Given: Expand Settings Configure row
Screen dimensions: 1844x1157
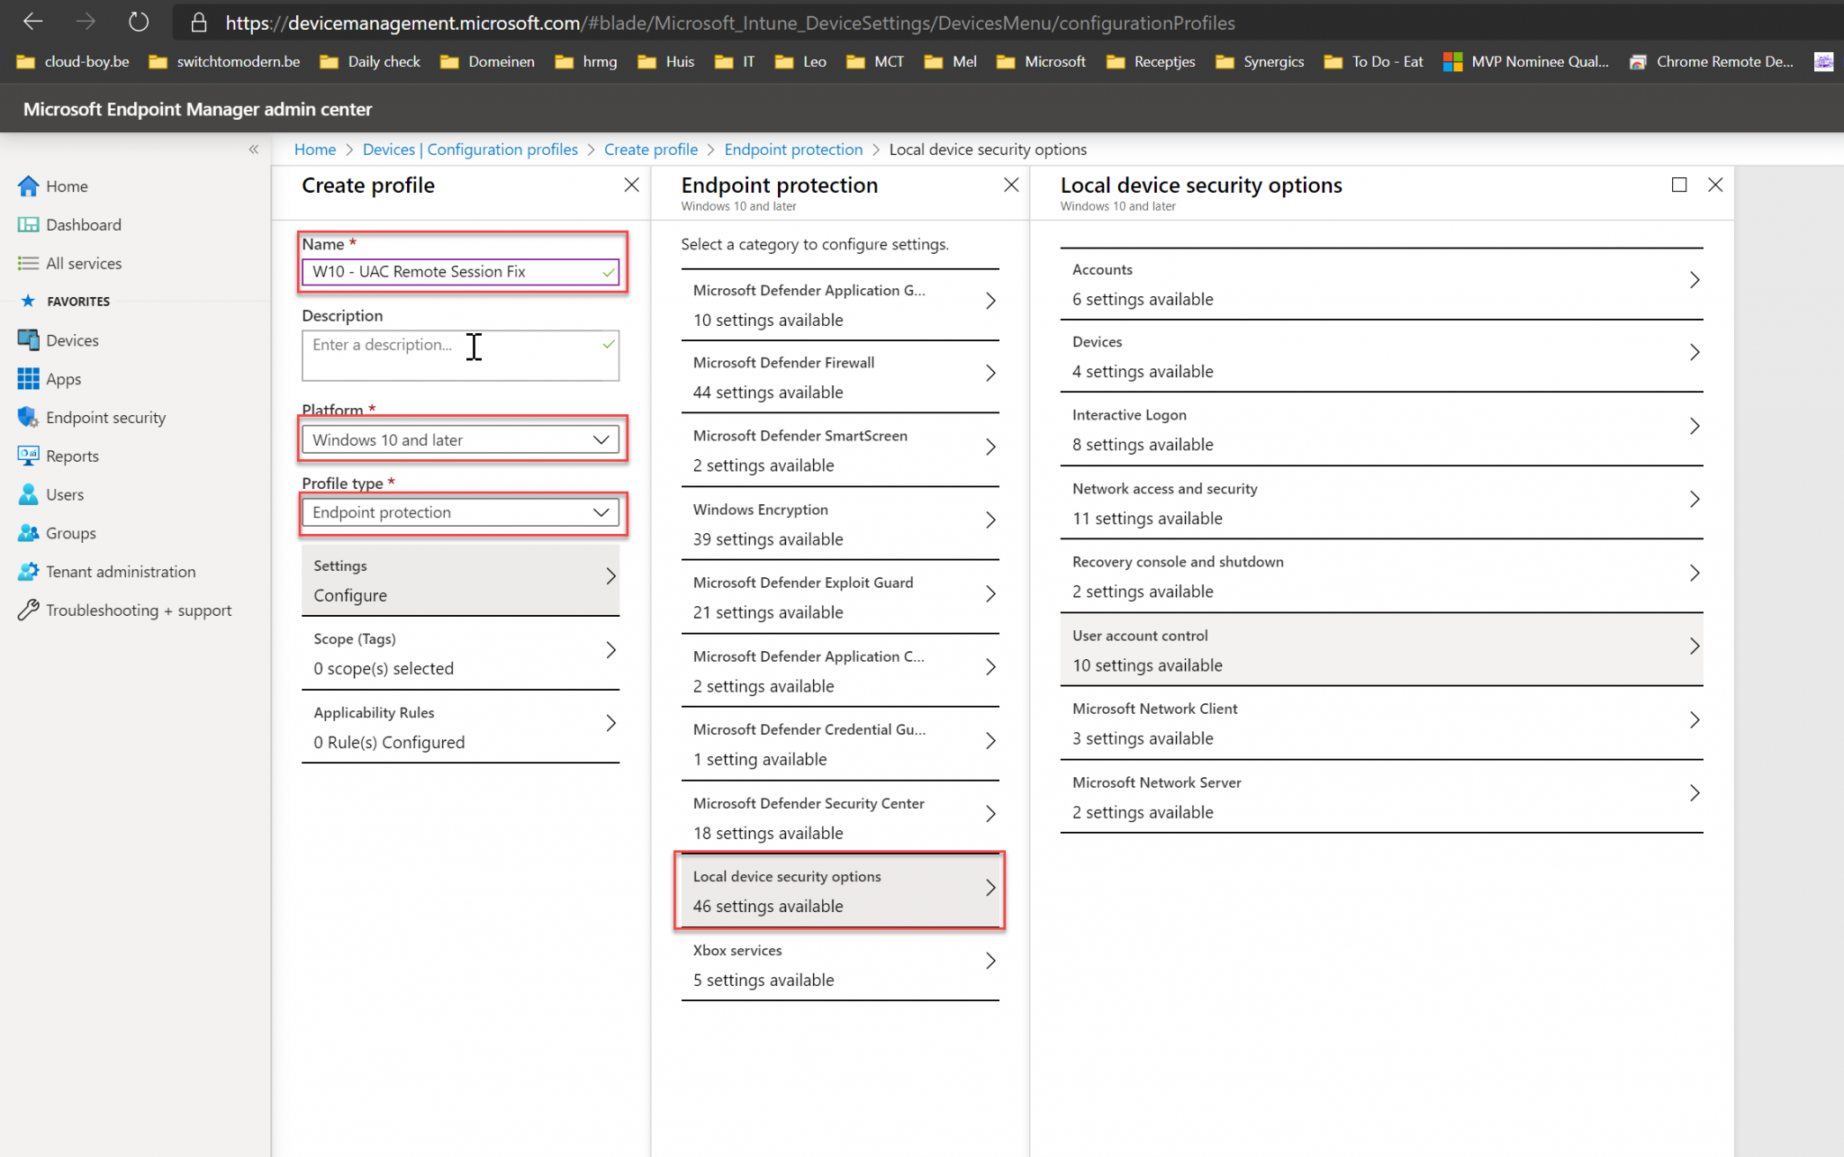Looking at the screenshot, I should 460,580.
